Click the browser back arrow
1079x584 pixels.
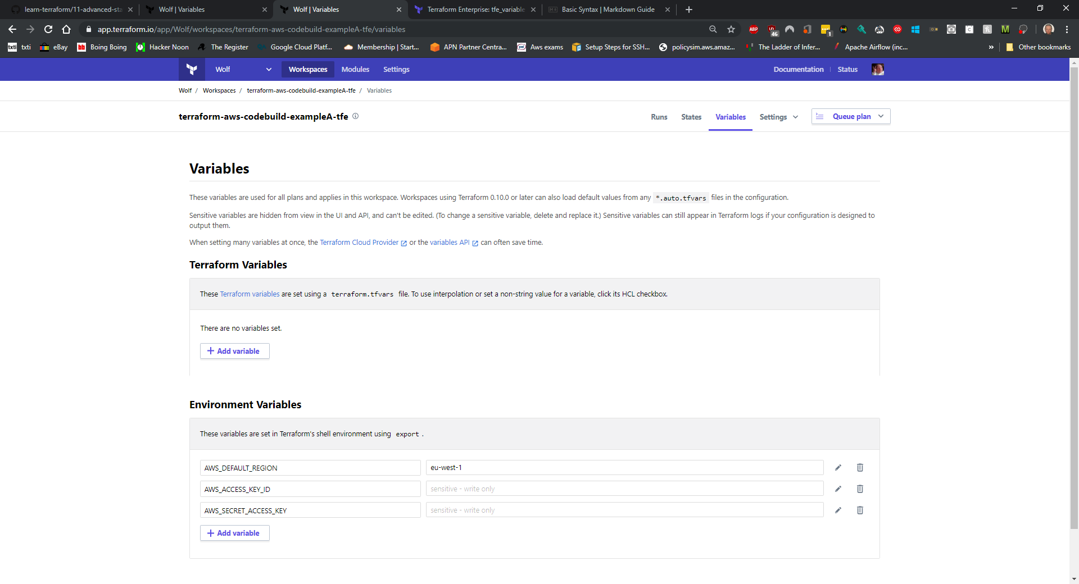pyautogui.click(x=12, y=29)
